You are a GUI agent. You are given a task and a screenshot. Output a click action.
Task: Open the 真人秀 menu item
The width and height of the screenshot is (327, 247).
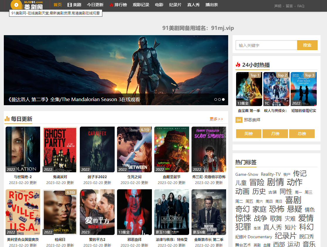click(x=193, y=5)
